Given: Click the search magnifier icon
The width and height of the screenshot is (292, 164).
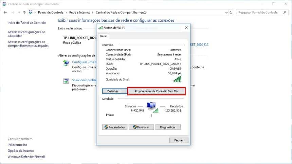Looking at the screenshot, I should [285, 13].
